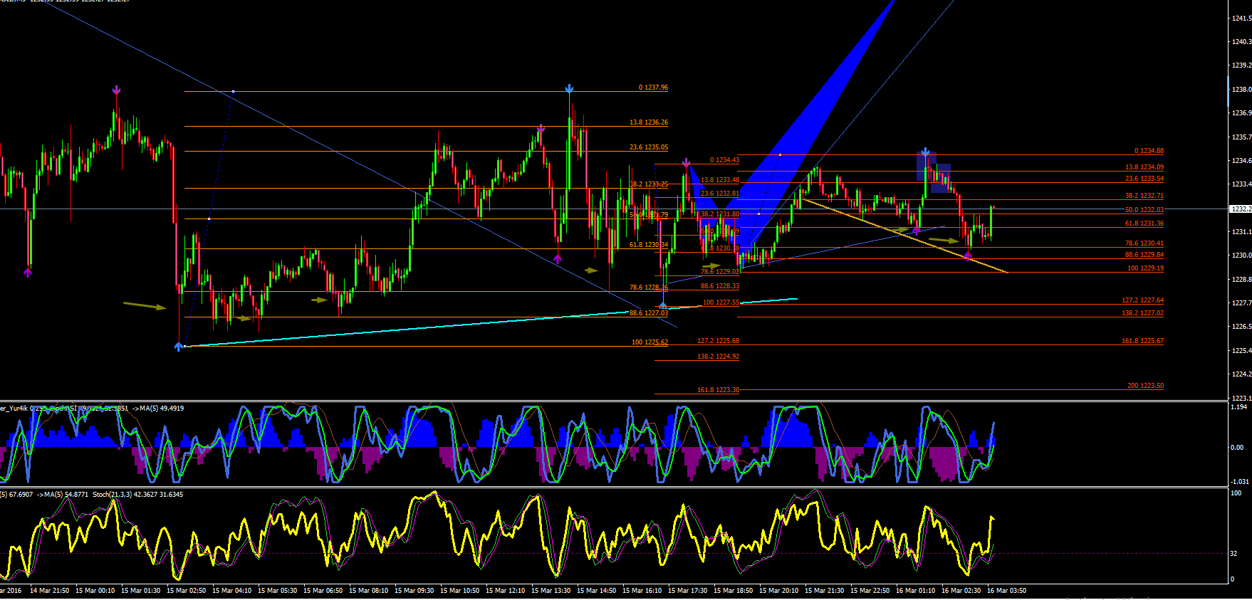Click the blue down arrow above the 1237.96 peak
Viewport: 1252px width, 600px height.
pos(569,88)
